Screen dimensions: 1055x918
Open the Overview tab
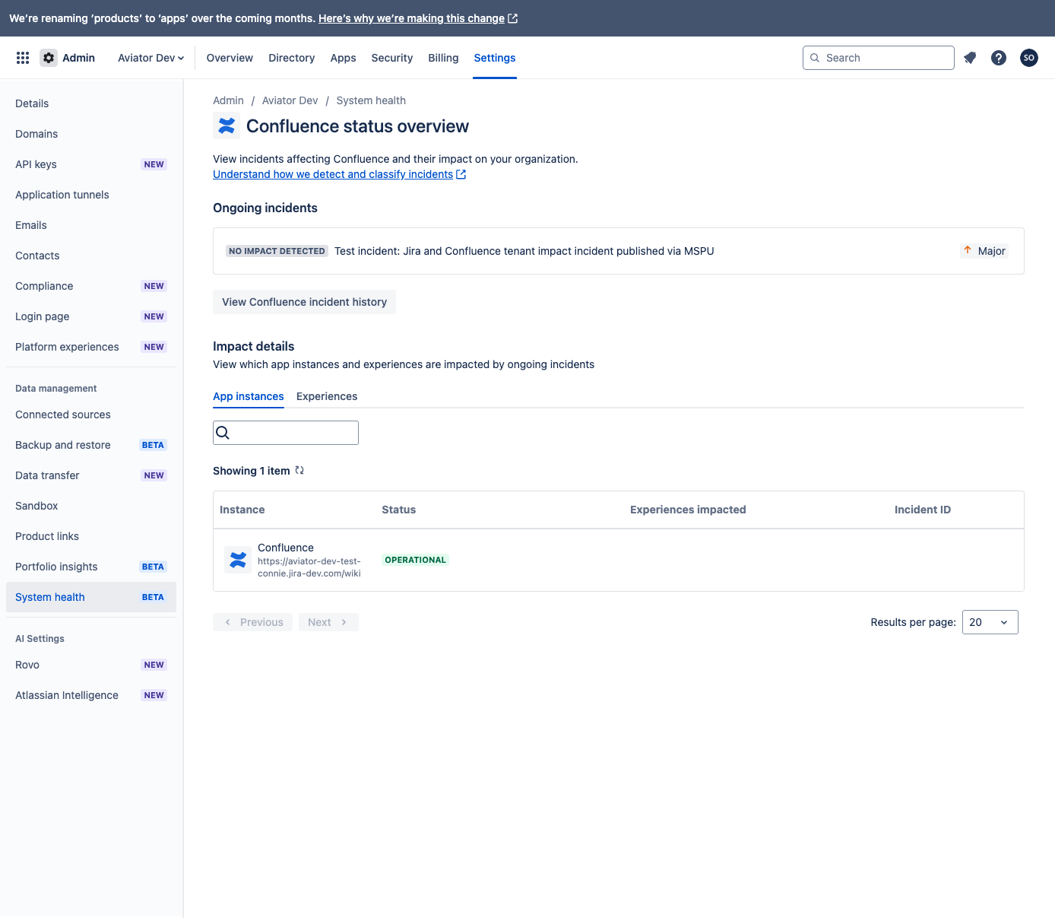pyautogui.click(x=230, y=58)
